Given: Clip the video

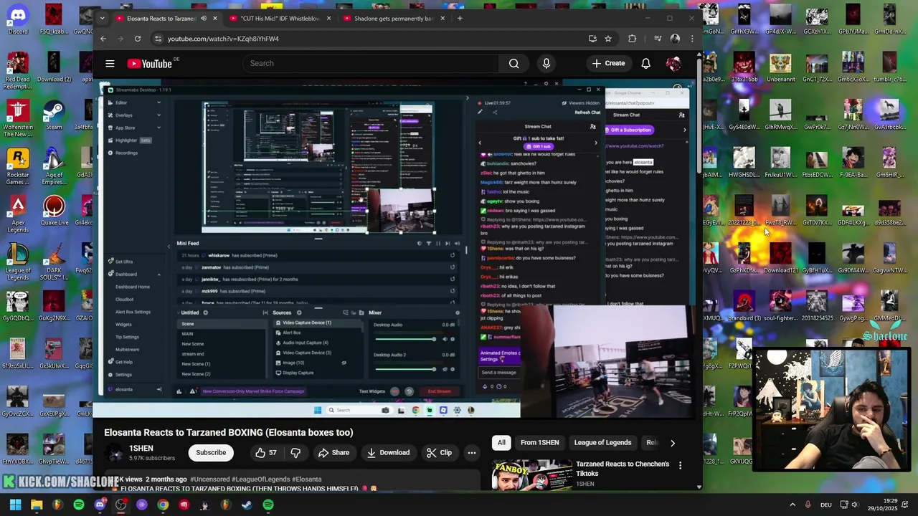Looking at the screenshot, I should 438,453.
